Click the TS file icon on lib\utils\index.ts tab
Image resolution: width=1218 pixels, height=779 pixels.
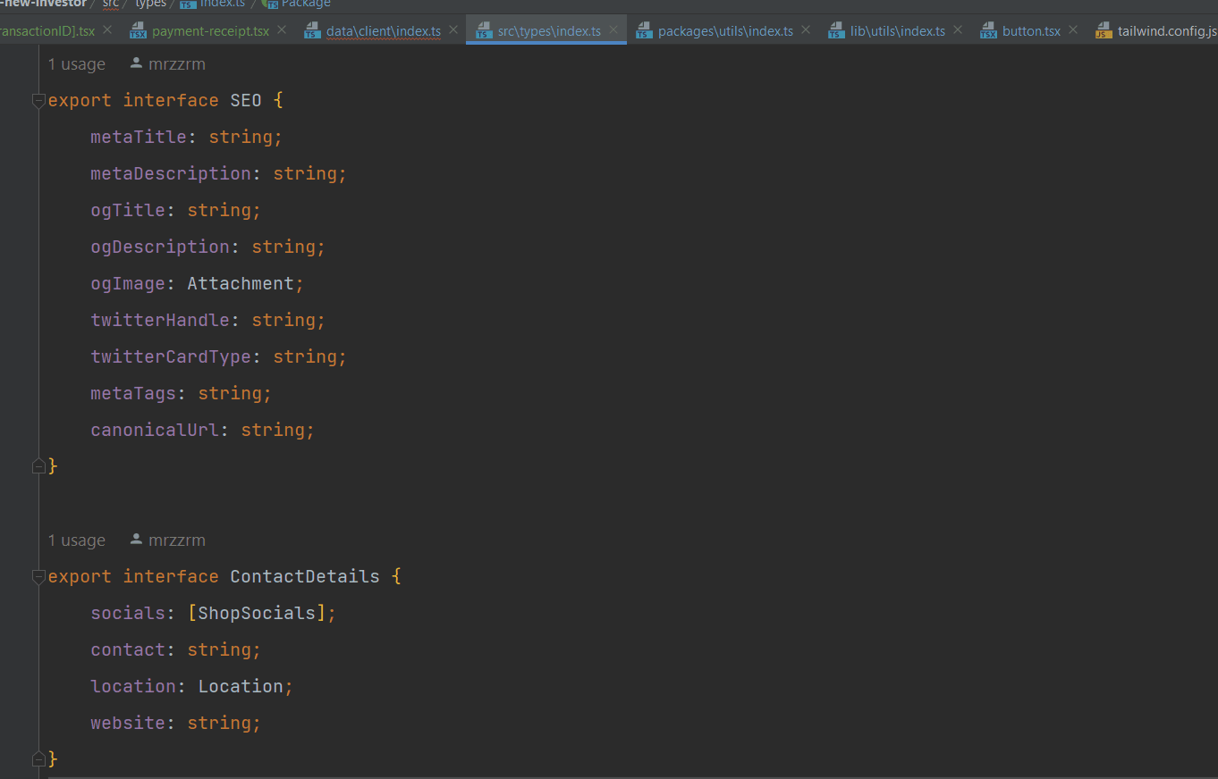click(835, 31)
